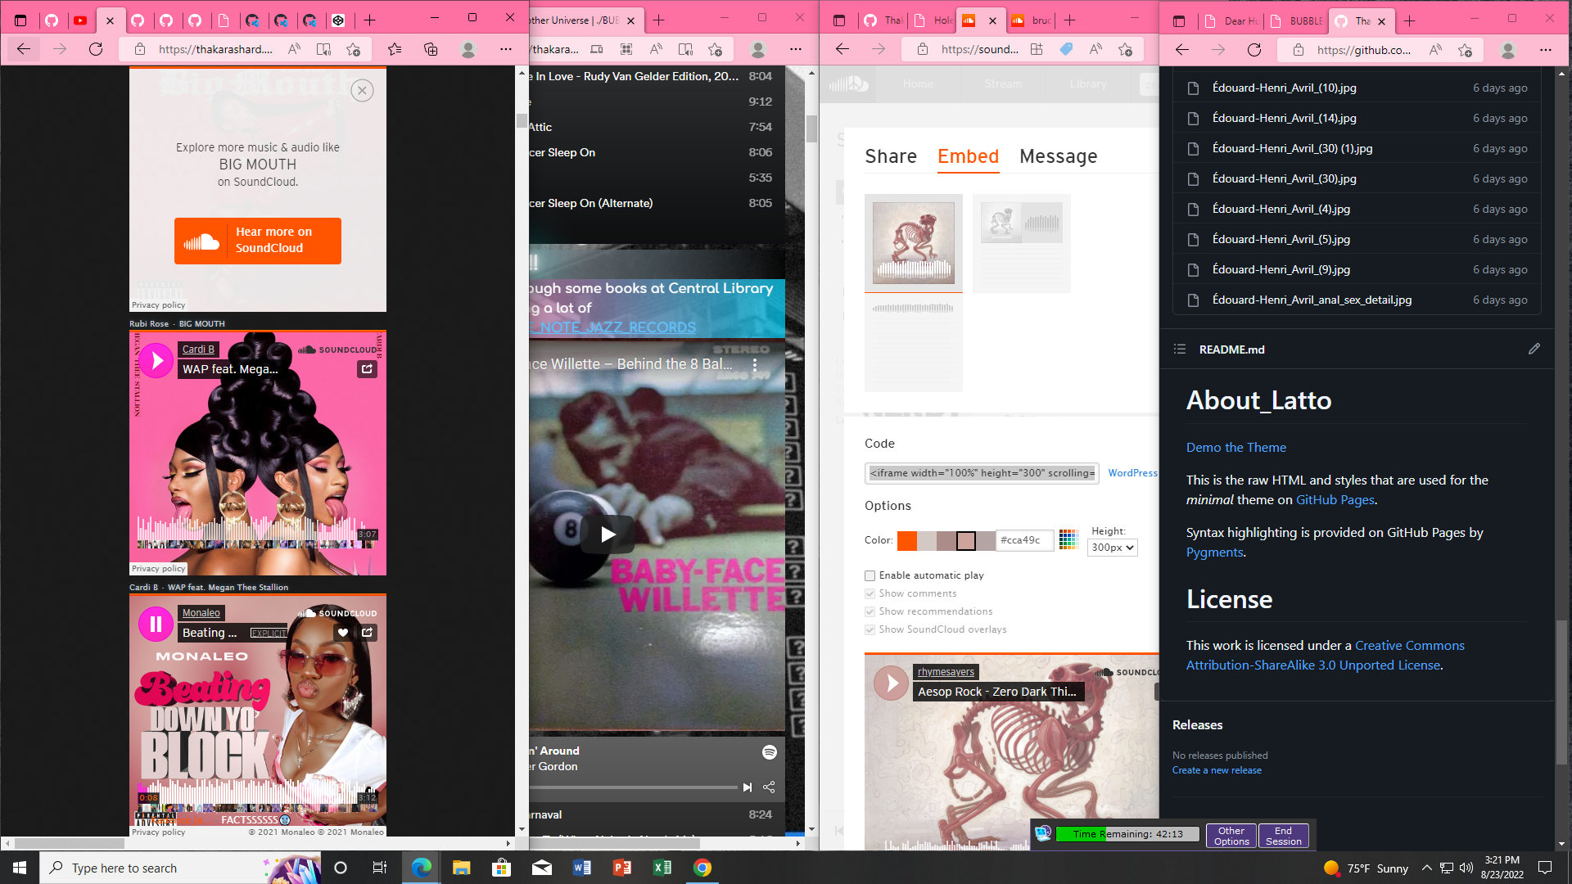Screen dimensions: 1572x884
Task: Switch to the Share tab
Action: coord(891,156)
